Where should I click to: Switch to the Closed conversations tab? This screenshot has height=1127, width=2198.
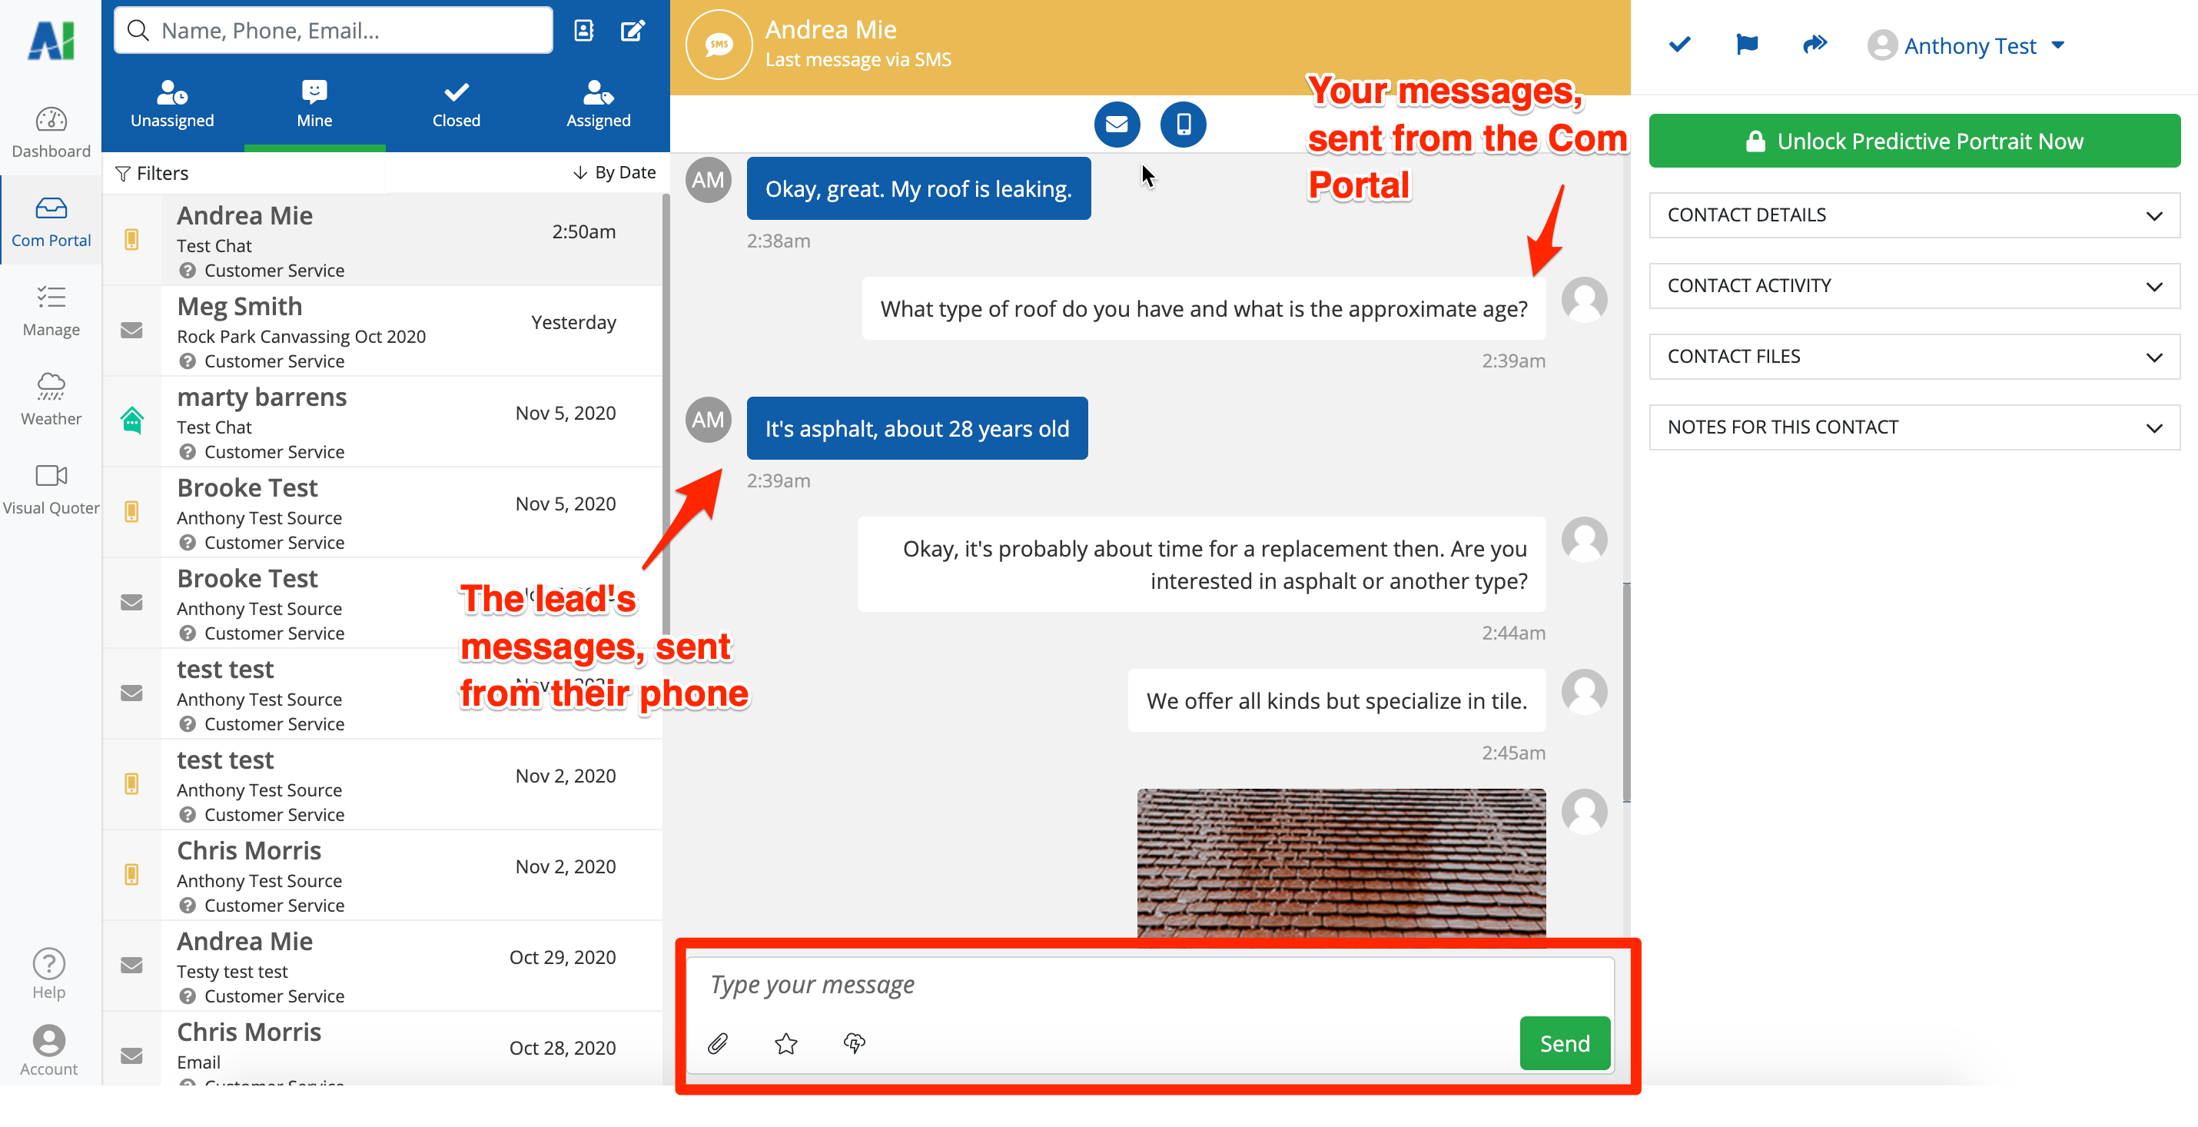456,105
